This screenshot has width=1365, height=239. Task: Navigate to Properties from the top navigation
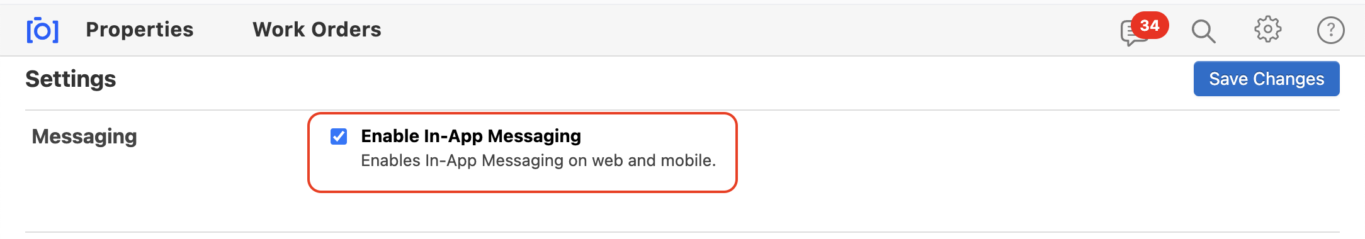point(140,30)
